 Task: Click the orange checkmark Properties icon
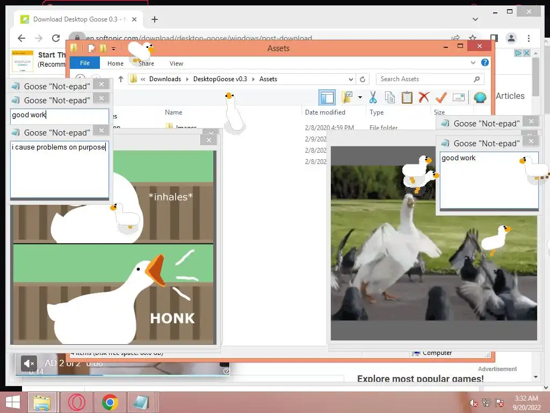pyautogui.click(x=441, y=97)
